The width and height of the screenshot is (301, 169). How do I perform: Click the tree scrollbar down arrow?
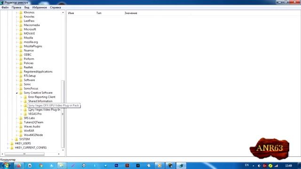(63, 150)
